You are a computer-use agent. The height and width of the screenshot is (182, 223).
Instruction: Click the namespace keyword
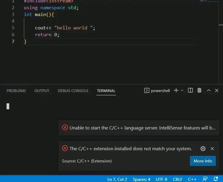(x=53, y=8)
